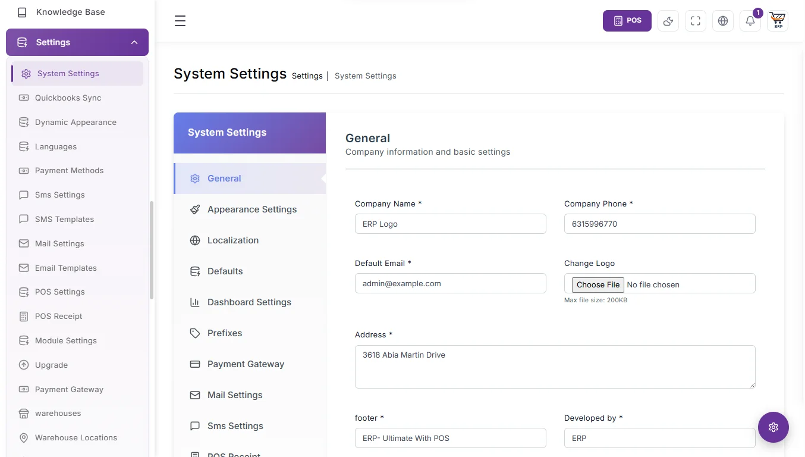
Task: Open Languages in sidebar
Action: pyautogui.click(x=56, y=146)
